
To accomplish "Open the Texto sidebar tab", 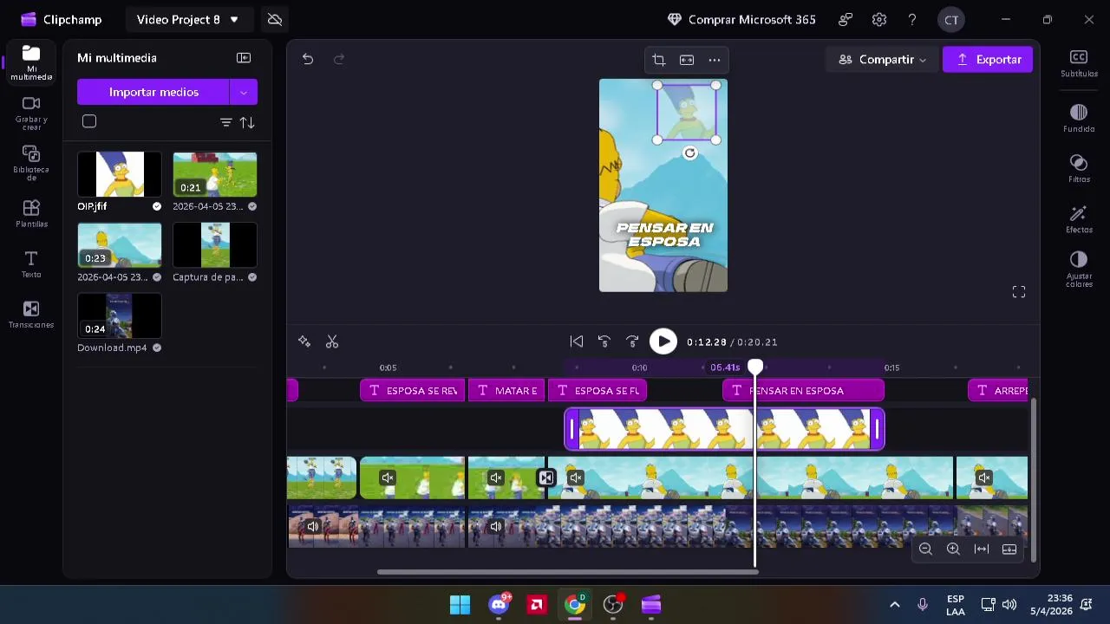I will click(x=31, y=264).
